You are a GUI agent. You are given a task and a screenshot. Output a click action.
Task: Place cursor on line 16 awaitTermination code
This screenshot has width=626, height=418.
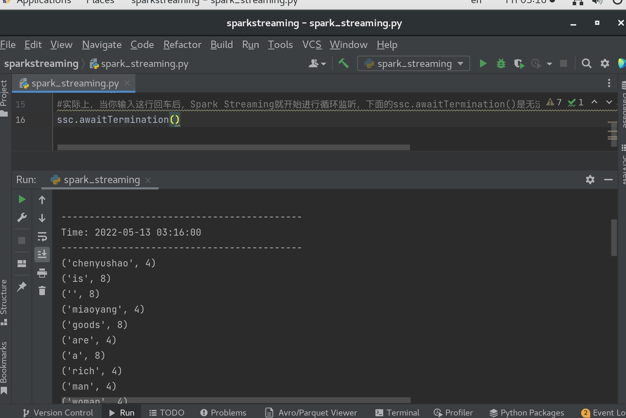[118, 120]
